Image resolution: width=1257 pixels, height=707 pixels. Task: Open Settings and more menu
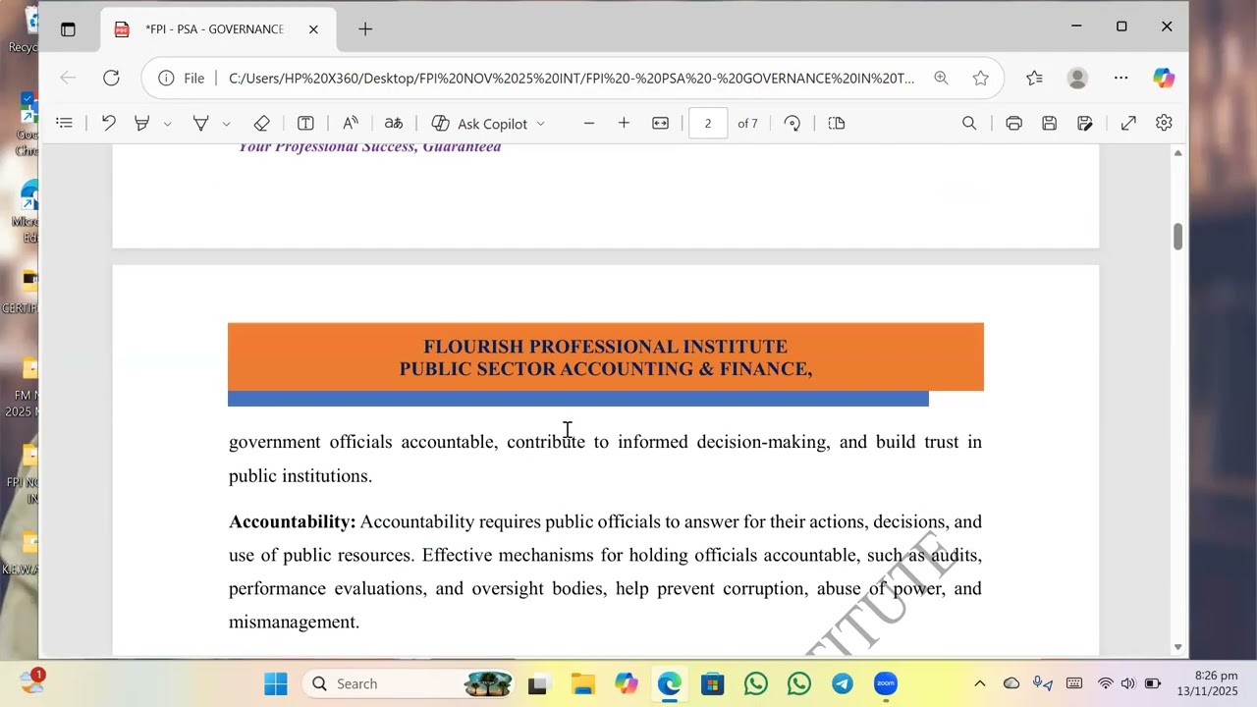1121,78
